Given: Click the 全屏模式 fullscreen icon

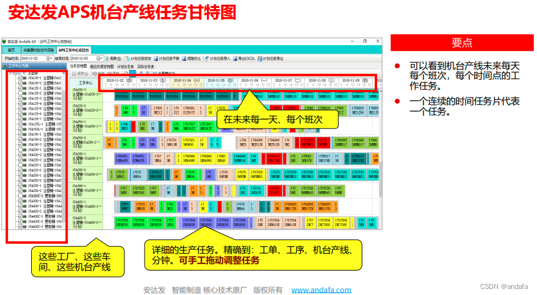Looking at the screenshot, I should coord(155,73).
